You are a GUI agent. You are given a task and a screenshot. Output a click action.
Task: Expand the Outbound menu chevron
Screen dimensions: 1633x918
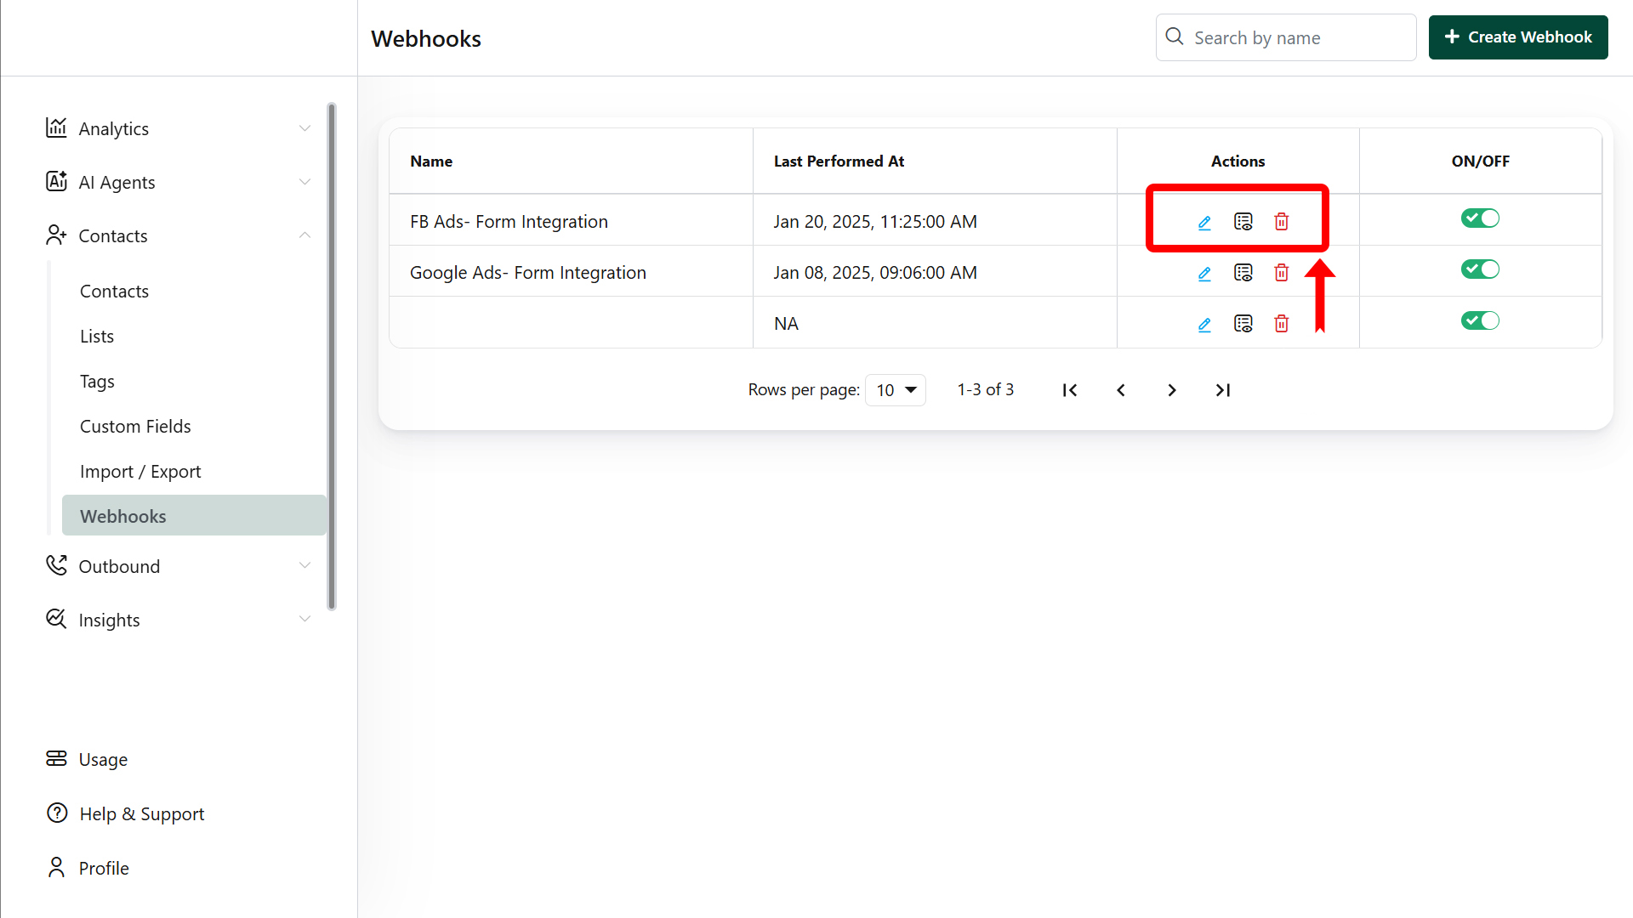[304, 566]
